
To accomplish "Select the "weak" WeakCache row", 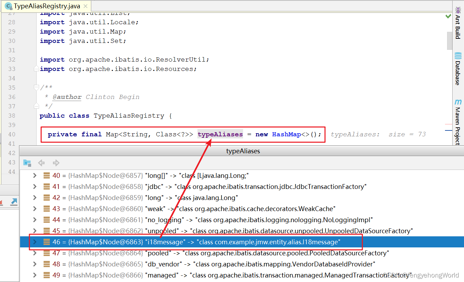I will tap(242, 209).
